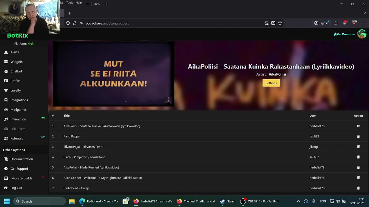Open the Profile sidebar section
The width and height of the screenshot is (369, 207).
(15, 81)
